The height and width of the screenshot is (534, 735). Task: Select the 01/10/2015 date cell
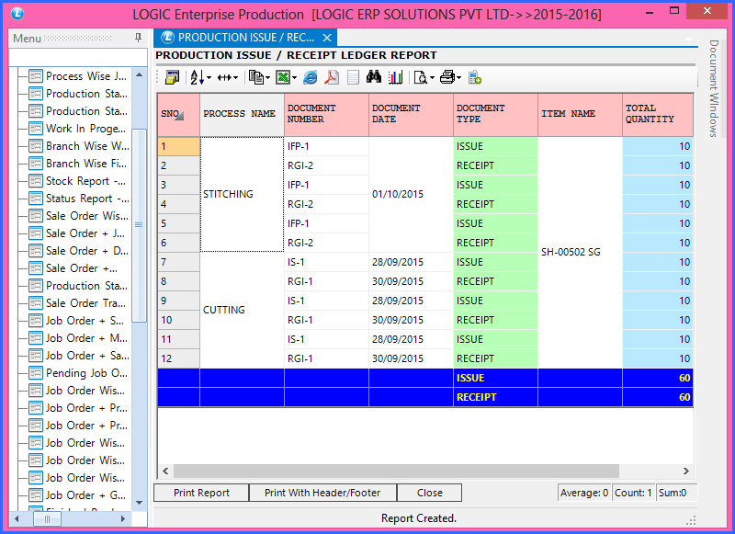coord(411,194)
